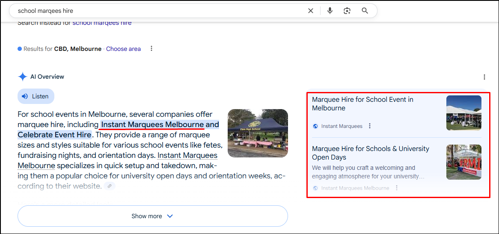The width and height of the screenshot is (499, 234).
Task: Click underlined Instant Marquees Melbourne link in paragraph
Action: [x=118, y=160]
